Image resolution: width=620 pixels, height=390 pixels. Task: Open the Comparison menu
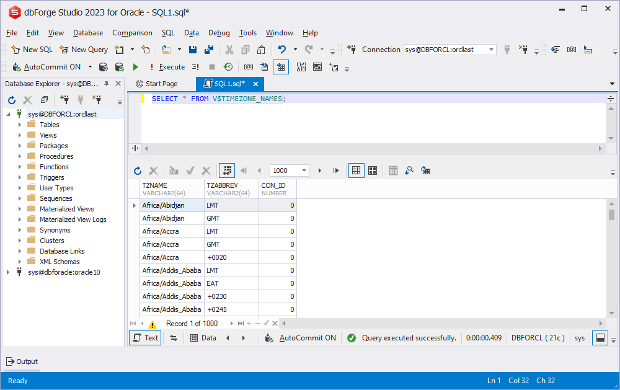132,33
